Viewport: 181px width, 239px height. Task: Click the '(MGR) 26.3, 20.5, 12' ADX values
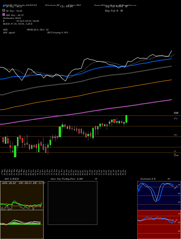pyautogui.click(x=37, y=30)
